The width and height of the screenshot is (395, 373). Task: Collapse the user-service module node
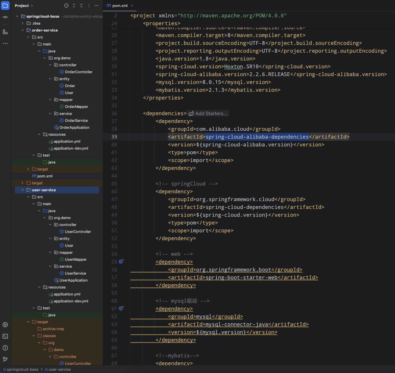coord(23,190)
